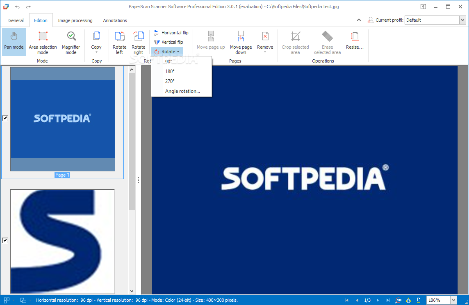Open the zoom percentage dropdown arrow
469x305 pixels.
point(454,300)
